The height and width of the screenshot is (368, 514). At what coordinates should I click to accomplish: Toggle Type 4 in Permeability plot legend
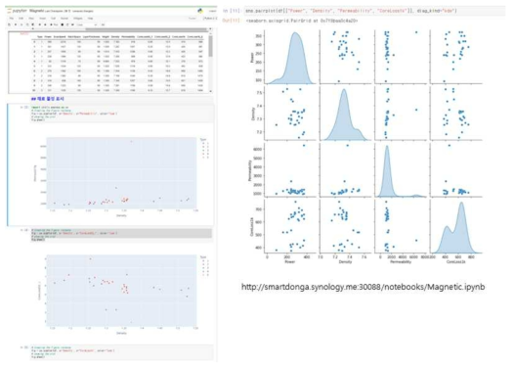pos(205,154)
